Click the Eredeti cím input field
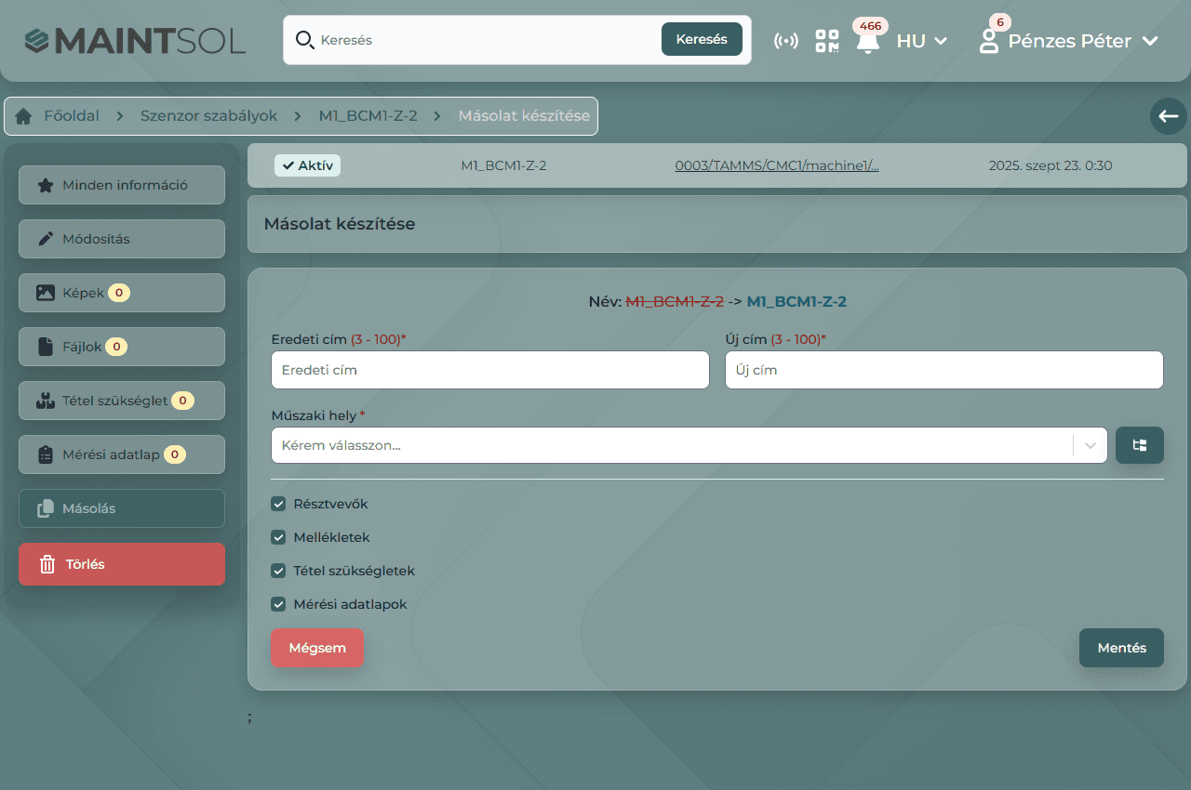Screen dimensions: 1191x790 point(490,370)
